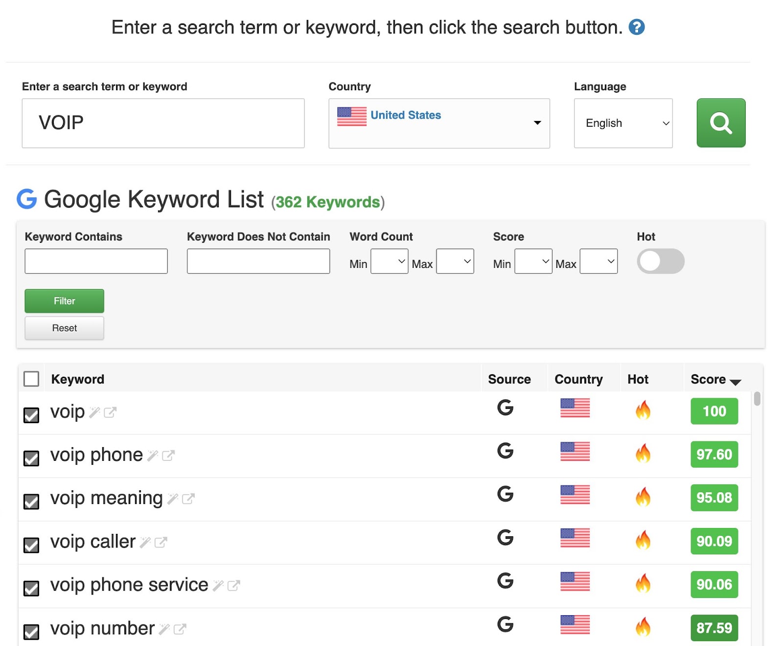
Task: Click the G source icon in voip row
Action: [506, 408]
